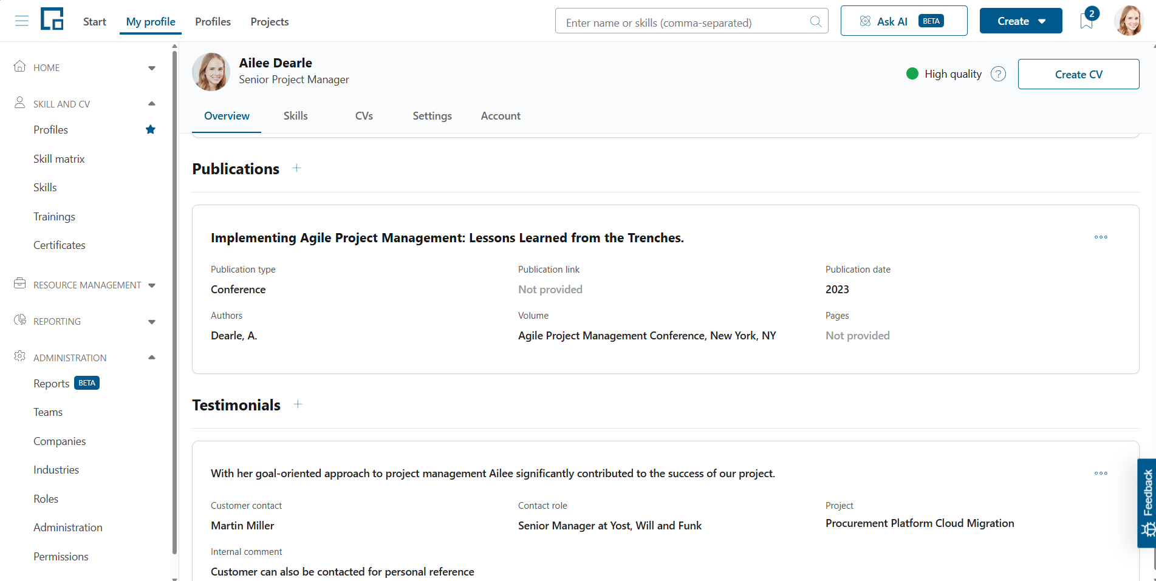
Task: Expand the REPORTING section arrow
Action: coord(152,322)
